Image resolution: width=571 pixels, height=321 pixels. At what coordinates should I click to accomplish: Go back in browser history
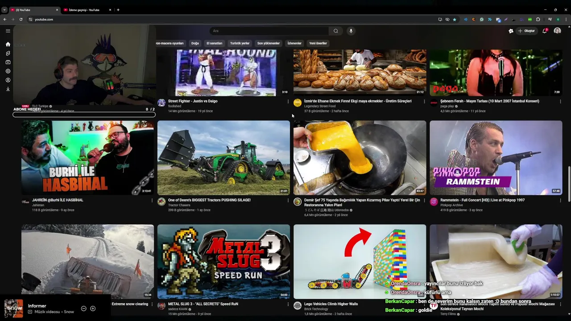pyautogui.click(x=4, y=19)
